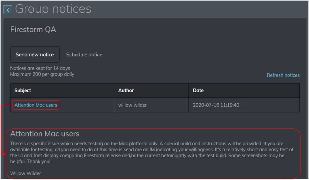The height and width of the screenshot is (180, 309).
Task: Open the Attention Mac users subject link
Action: (x=36, y=105)
